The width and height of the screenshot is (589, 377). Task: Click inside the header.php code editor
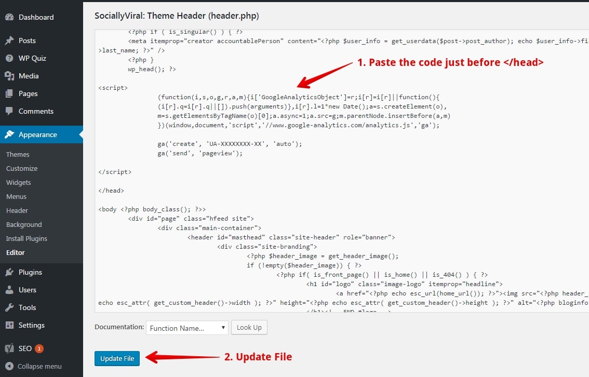342,170
